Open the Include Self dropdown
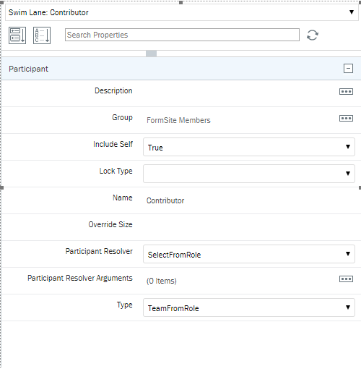Screen dimensions: 361x369 coord(249,147)
